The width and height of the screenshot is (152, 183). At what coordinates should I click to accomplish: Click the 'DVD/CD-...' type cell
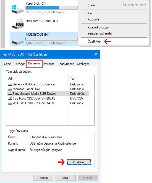(78, 98)
